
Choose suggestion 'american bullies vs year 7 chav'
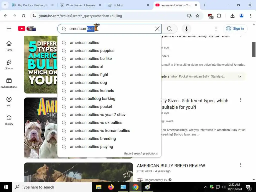click(109, 114)
